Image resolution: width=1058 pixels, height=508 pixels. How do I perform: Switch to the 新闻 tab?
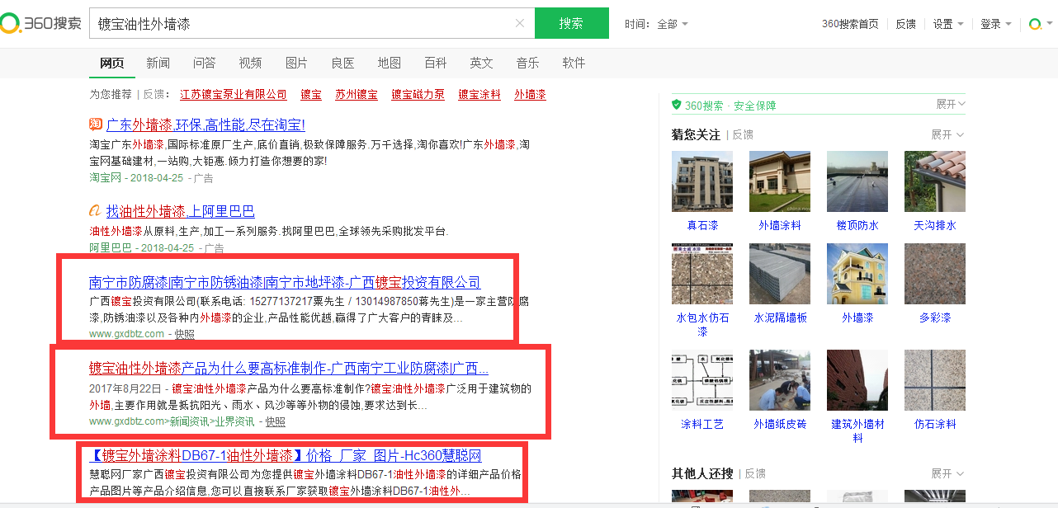point(158,63)
